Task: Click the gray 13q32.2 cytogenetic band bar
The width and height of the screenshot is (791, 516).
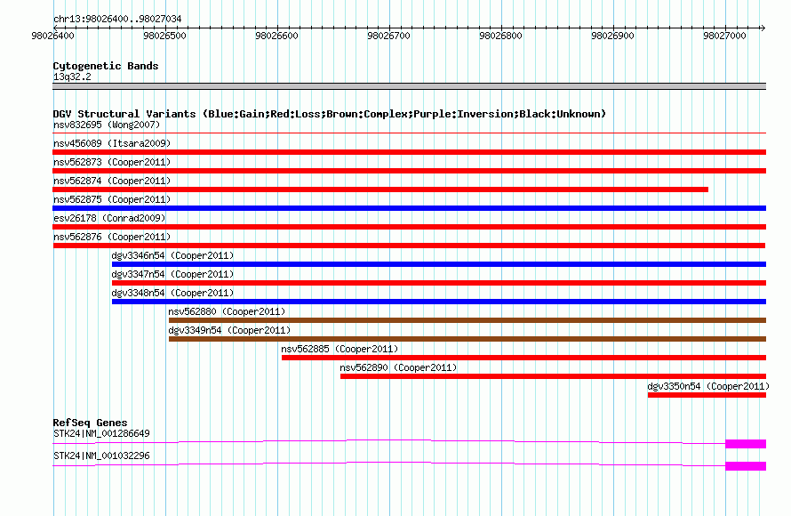Action: point(409,86)
